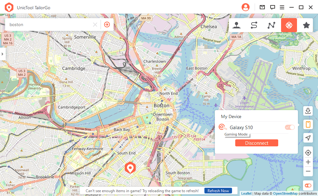Click the GPX import download icon
This screenshot has height=196, width=318.
pyautogui.click(x=308, y=111)
